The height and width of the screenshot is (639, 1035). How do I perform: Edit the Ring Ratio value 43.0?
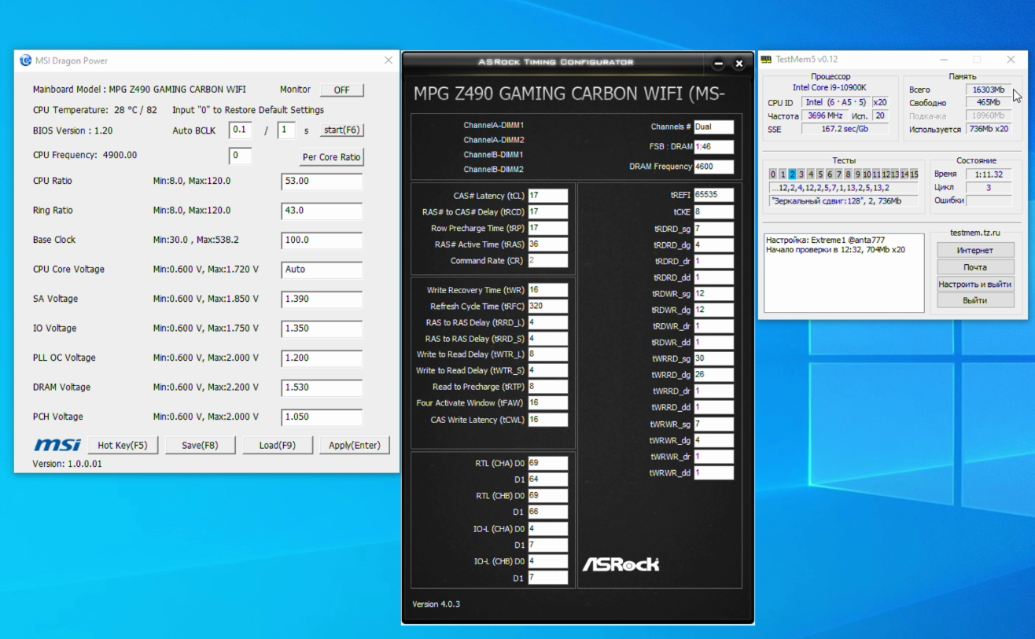(x=322, y=211)
